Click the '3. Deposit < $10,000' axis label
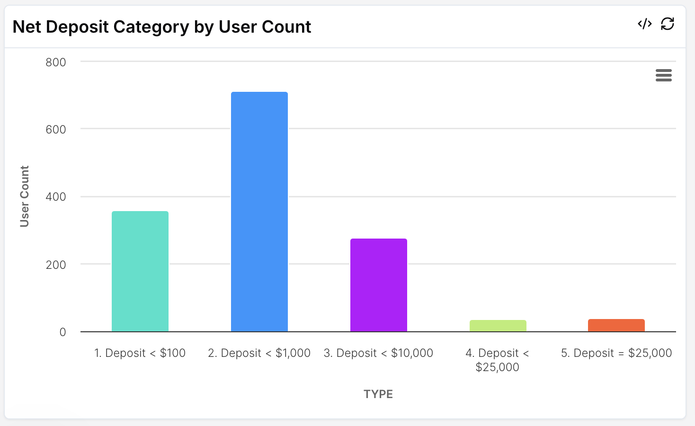This screenshot has width=695, height=426. 379,353
